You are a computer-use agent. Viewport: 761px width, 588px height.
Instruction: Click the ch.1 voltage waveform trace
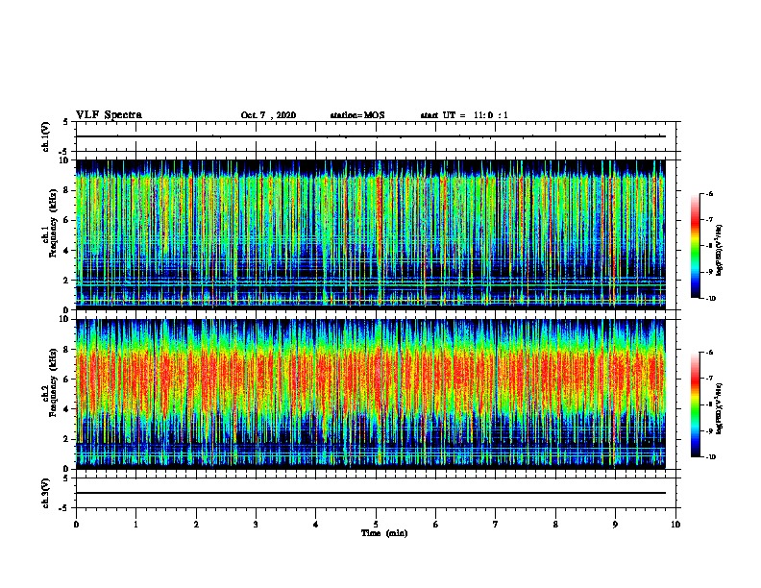(370, 136)
